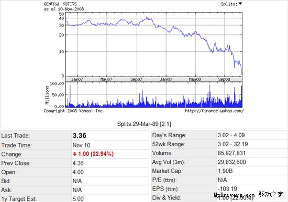Screen dimensions: 288x202
Task: Click the as of 10-Nov-2008 date text
Action: point(64,9)
